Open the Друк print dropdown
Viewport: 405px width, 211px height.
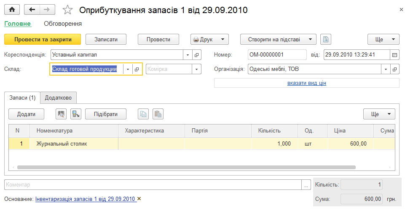click(209, 39)
